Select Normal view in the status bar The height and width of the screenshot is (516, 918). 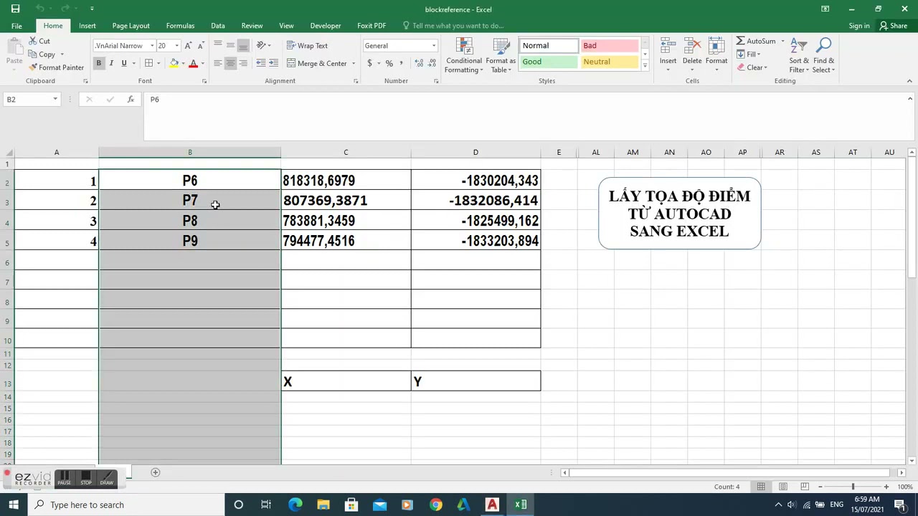[761, 487]
